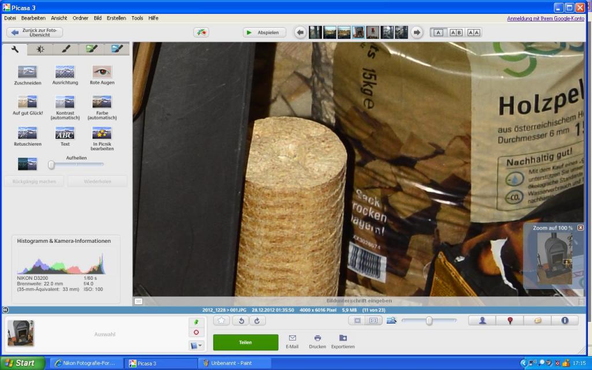Screen dimensions: 592x370
Task: Open the Retuschieren retouch tool
Action: (x=27, y=136)
